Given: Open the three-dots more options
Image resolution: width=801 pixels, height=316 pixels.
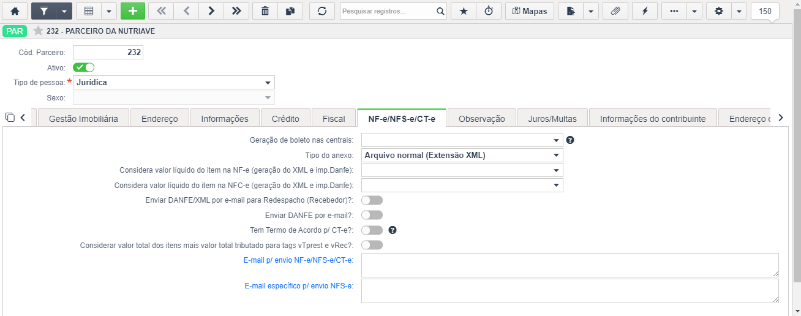Looking at the screenshot, I should tap(674, 11).
